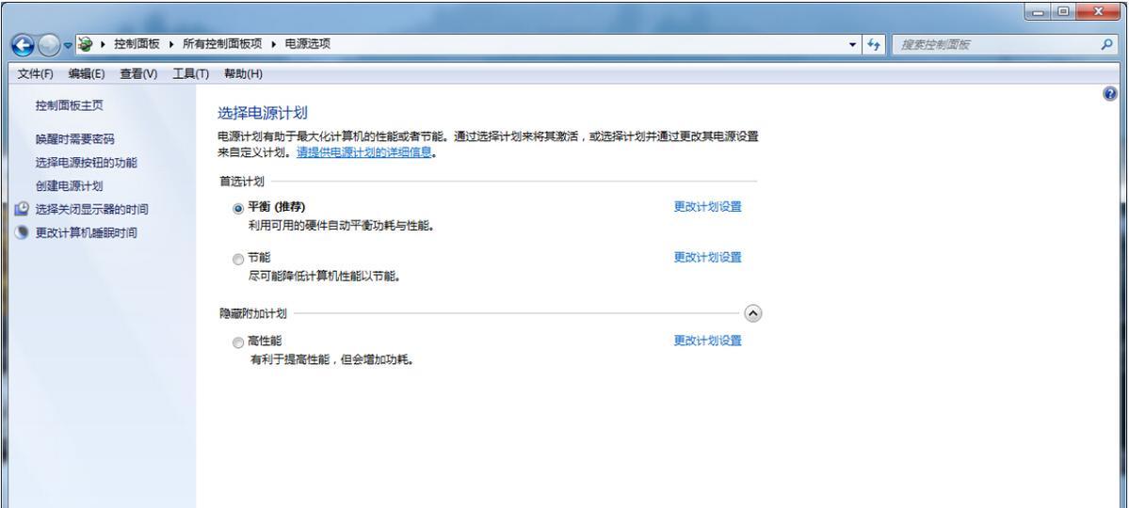
Task: Open 请提供电源计划的详细信息 link
Action: point(364,152)
